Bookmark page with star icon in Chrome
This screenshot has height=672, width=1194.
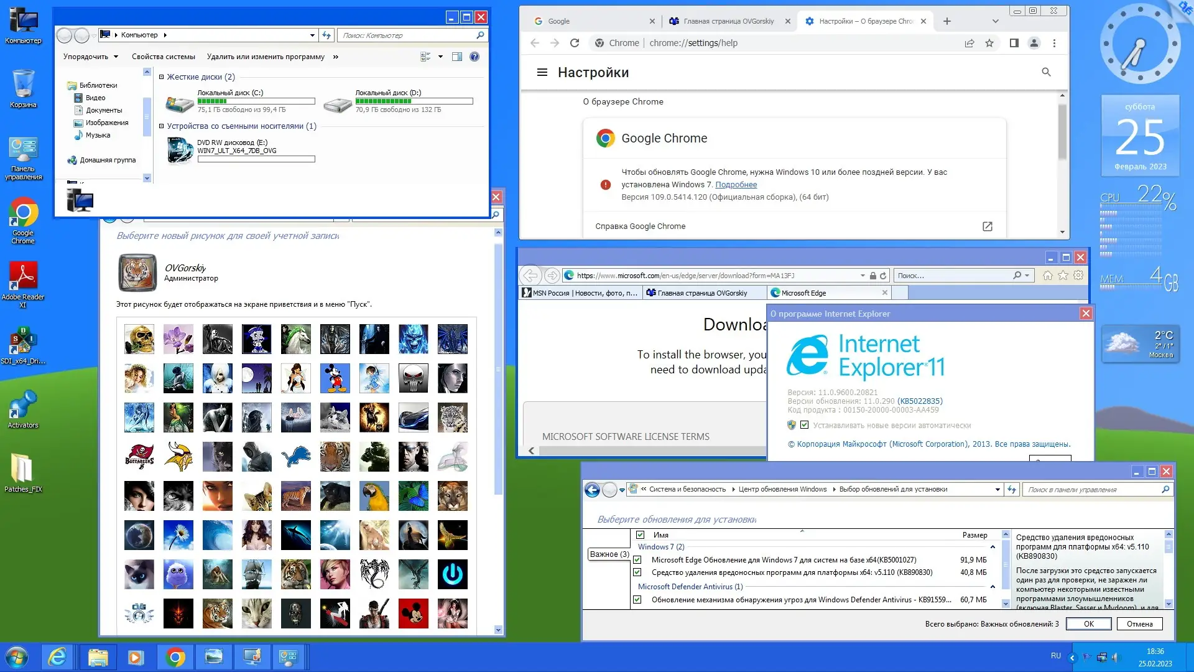click(989, 43)
